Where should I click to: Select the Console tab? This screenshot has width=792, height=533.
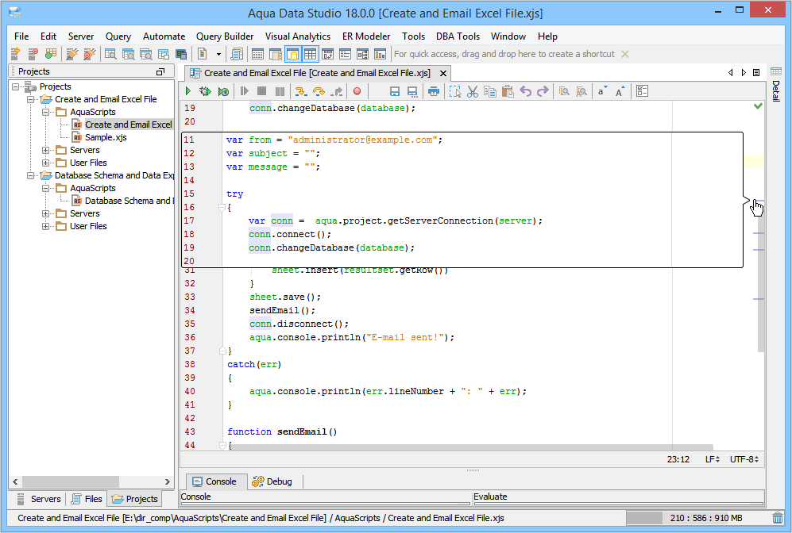pyautogui.click(x=214, y=481)
